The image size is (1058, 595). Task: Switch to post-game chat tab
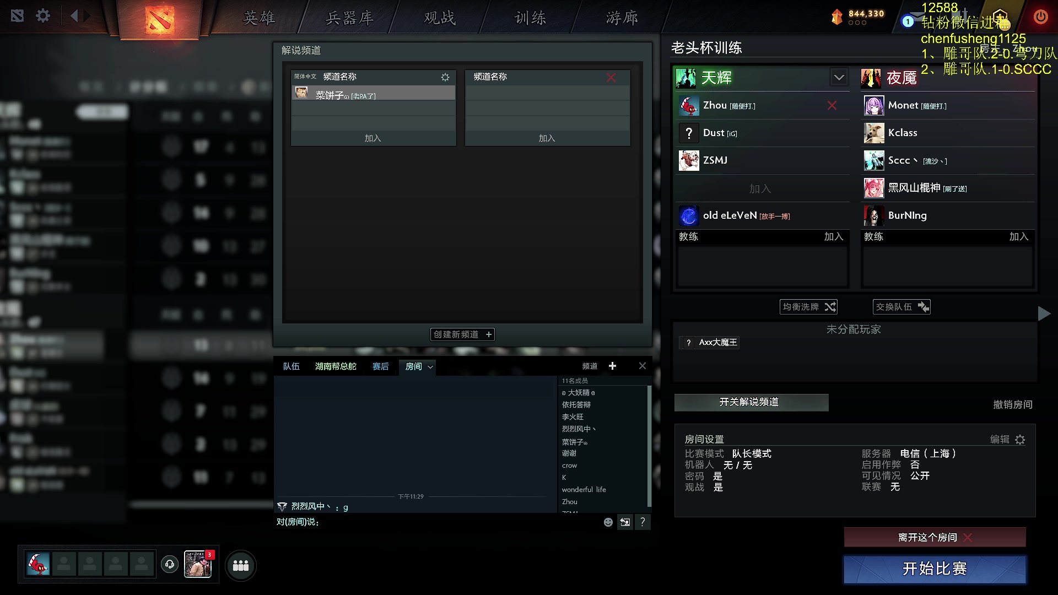point(381,366)
